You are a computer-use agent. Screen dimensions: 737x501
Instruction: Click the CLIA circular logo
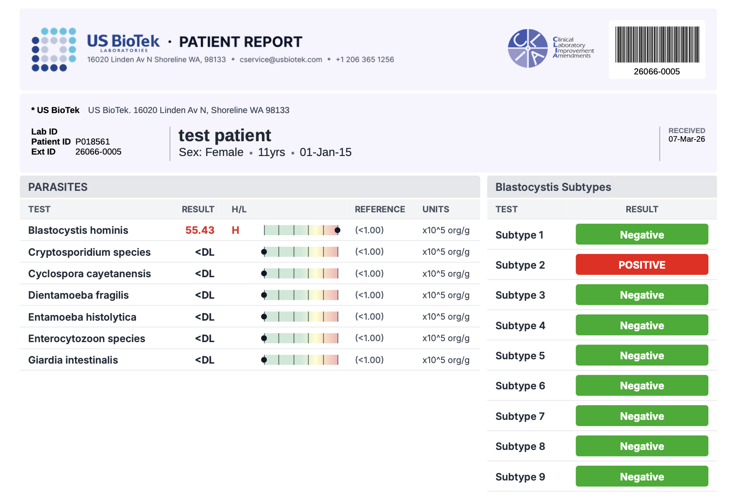point(527,48)
